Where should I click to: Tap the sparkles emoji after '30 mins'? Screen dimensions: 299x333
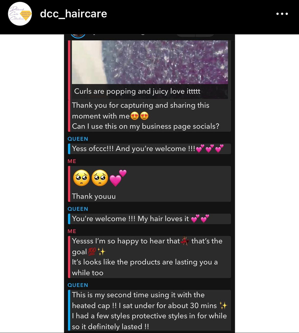[x=223, y=305]
